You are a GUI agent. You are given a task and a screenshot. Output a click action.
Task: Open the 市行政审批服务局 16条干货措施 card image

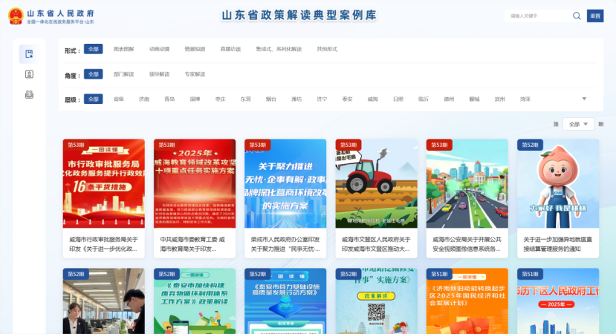pos(104,183)
